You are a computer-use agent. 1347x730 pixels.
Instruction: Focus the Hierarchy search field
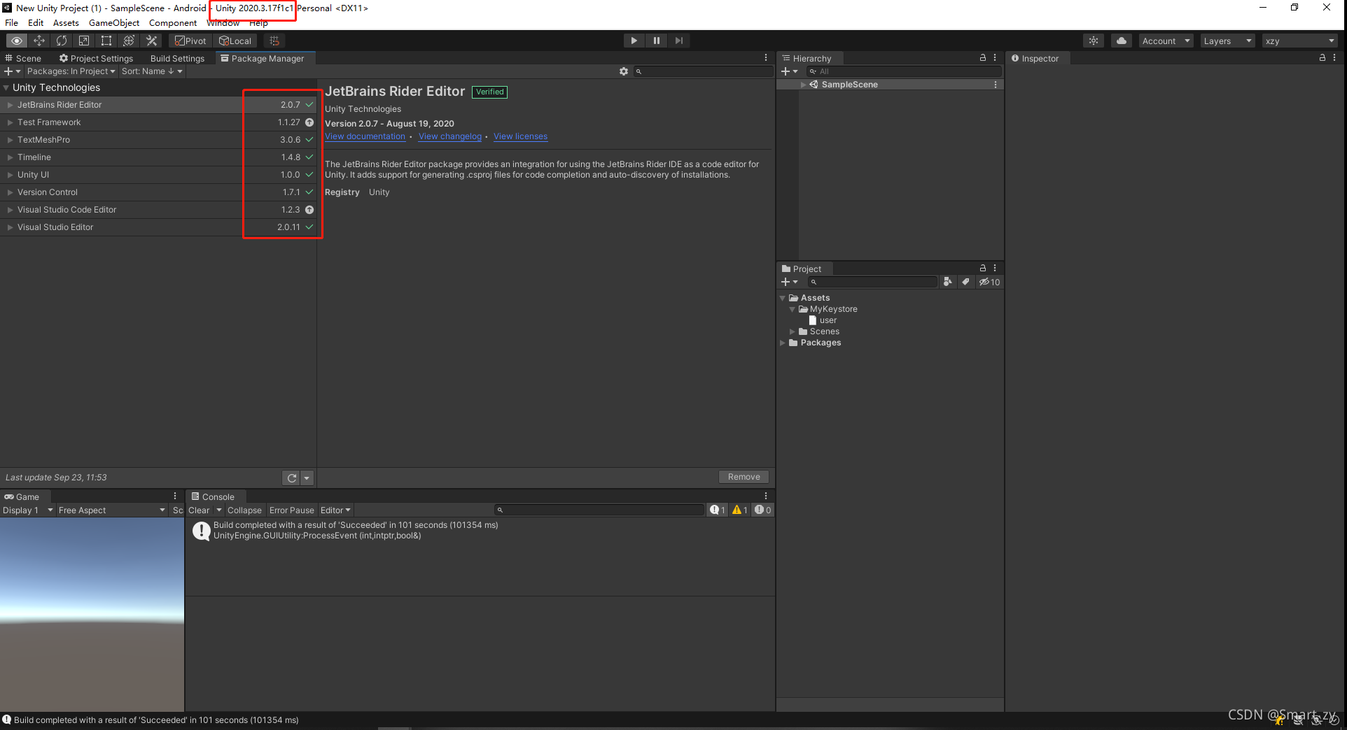[903, 71]
